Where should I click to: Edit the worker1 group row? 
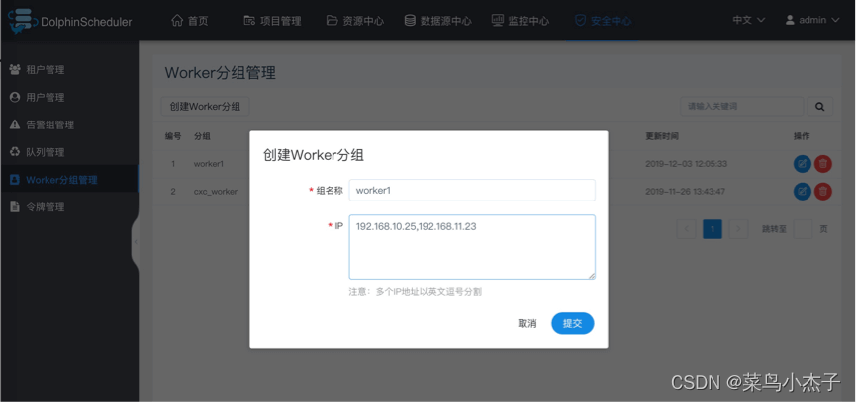coord(802,164)
